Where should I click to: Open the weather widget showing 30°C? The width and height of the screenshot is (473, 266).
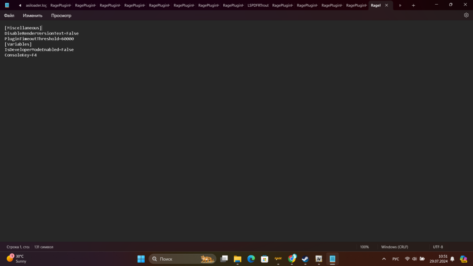[x=17, y=259]
